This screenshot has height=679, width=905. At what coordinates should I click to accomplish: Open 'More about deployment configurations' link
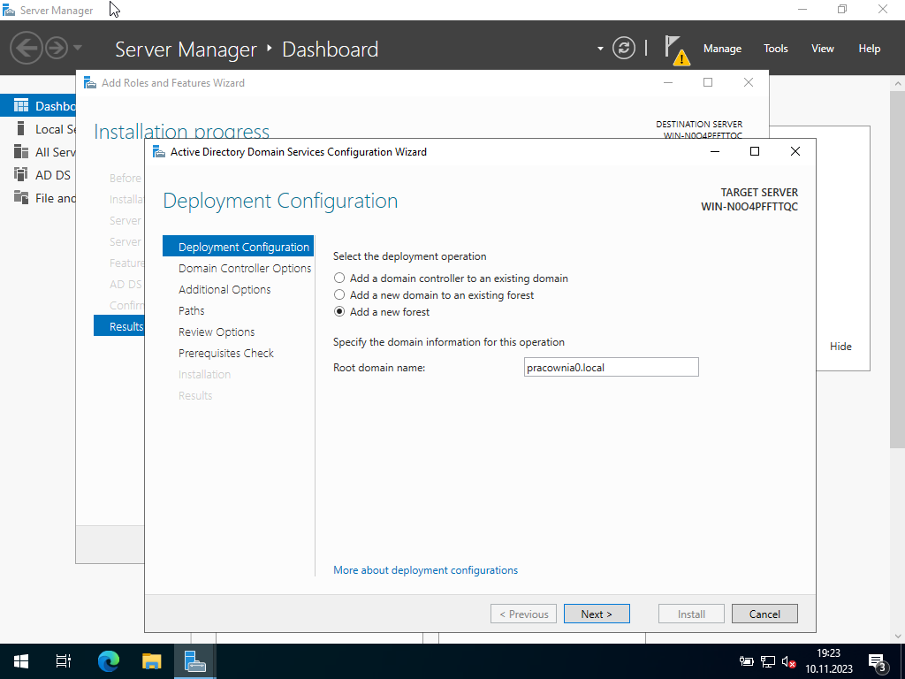click(425, 570)
